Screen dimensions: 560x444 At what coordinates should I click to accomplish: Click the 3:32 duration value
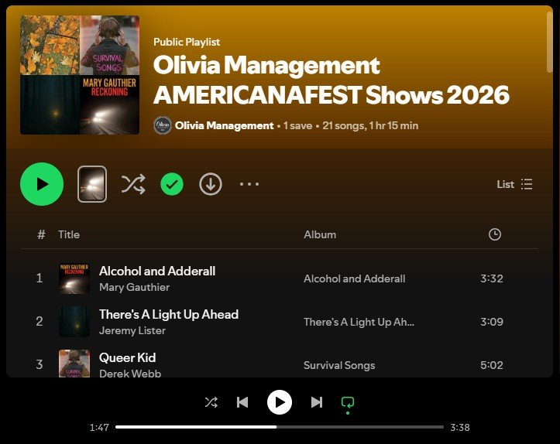click(491, 278)
